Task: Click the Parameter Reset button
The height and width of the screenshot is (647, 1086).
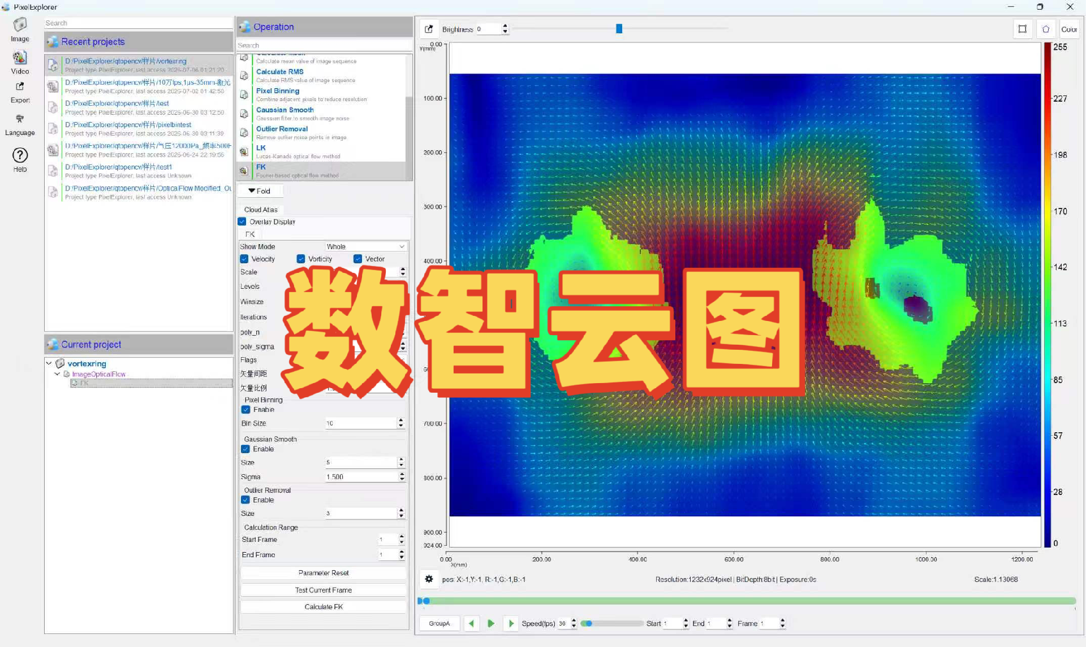Action: [x=324, y=573]
